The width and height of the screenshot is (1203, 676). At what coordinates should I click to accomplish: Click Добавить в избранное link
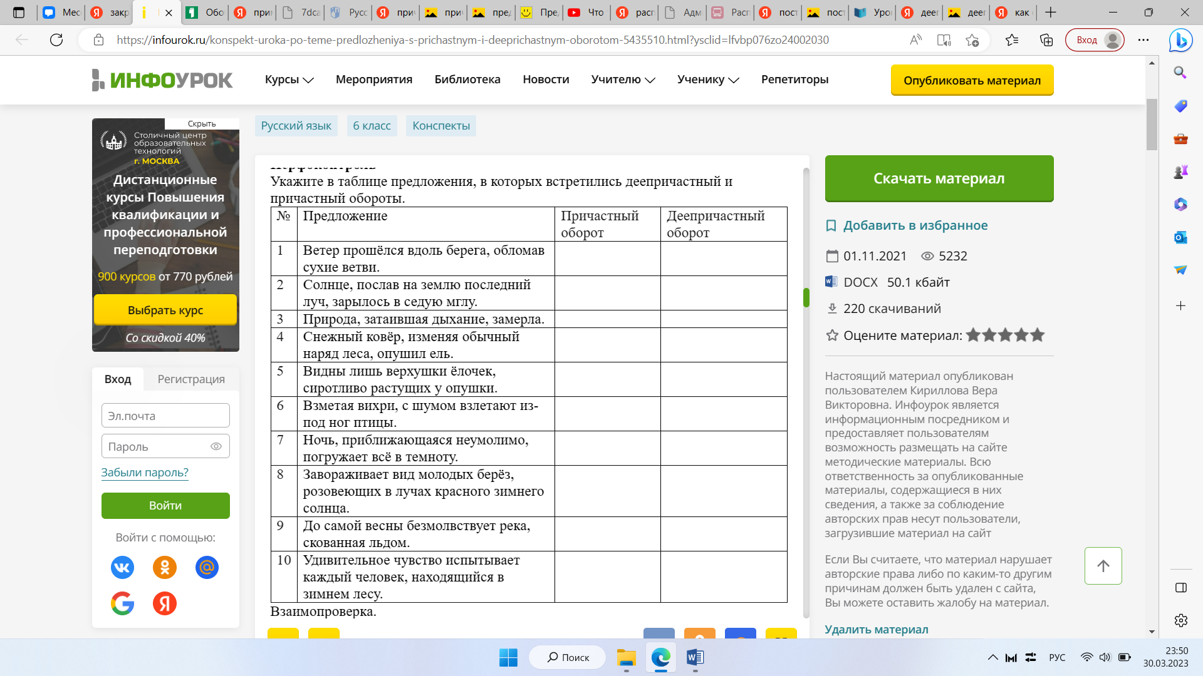point(915,225)
